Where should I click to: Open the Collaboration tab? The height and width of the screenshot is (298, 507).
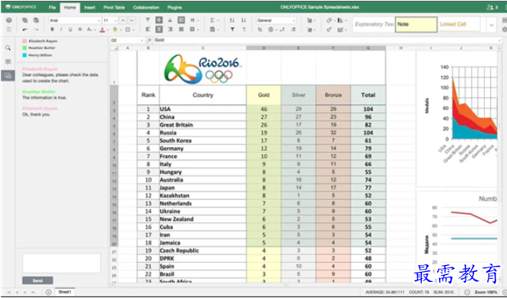(x=146, y=8)
